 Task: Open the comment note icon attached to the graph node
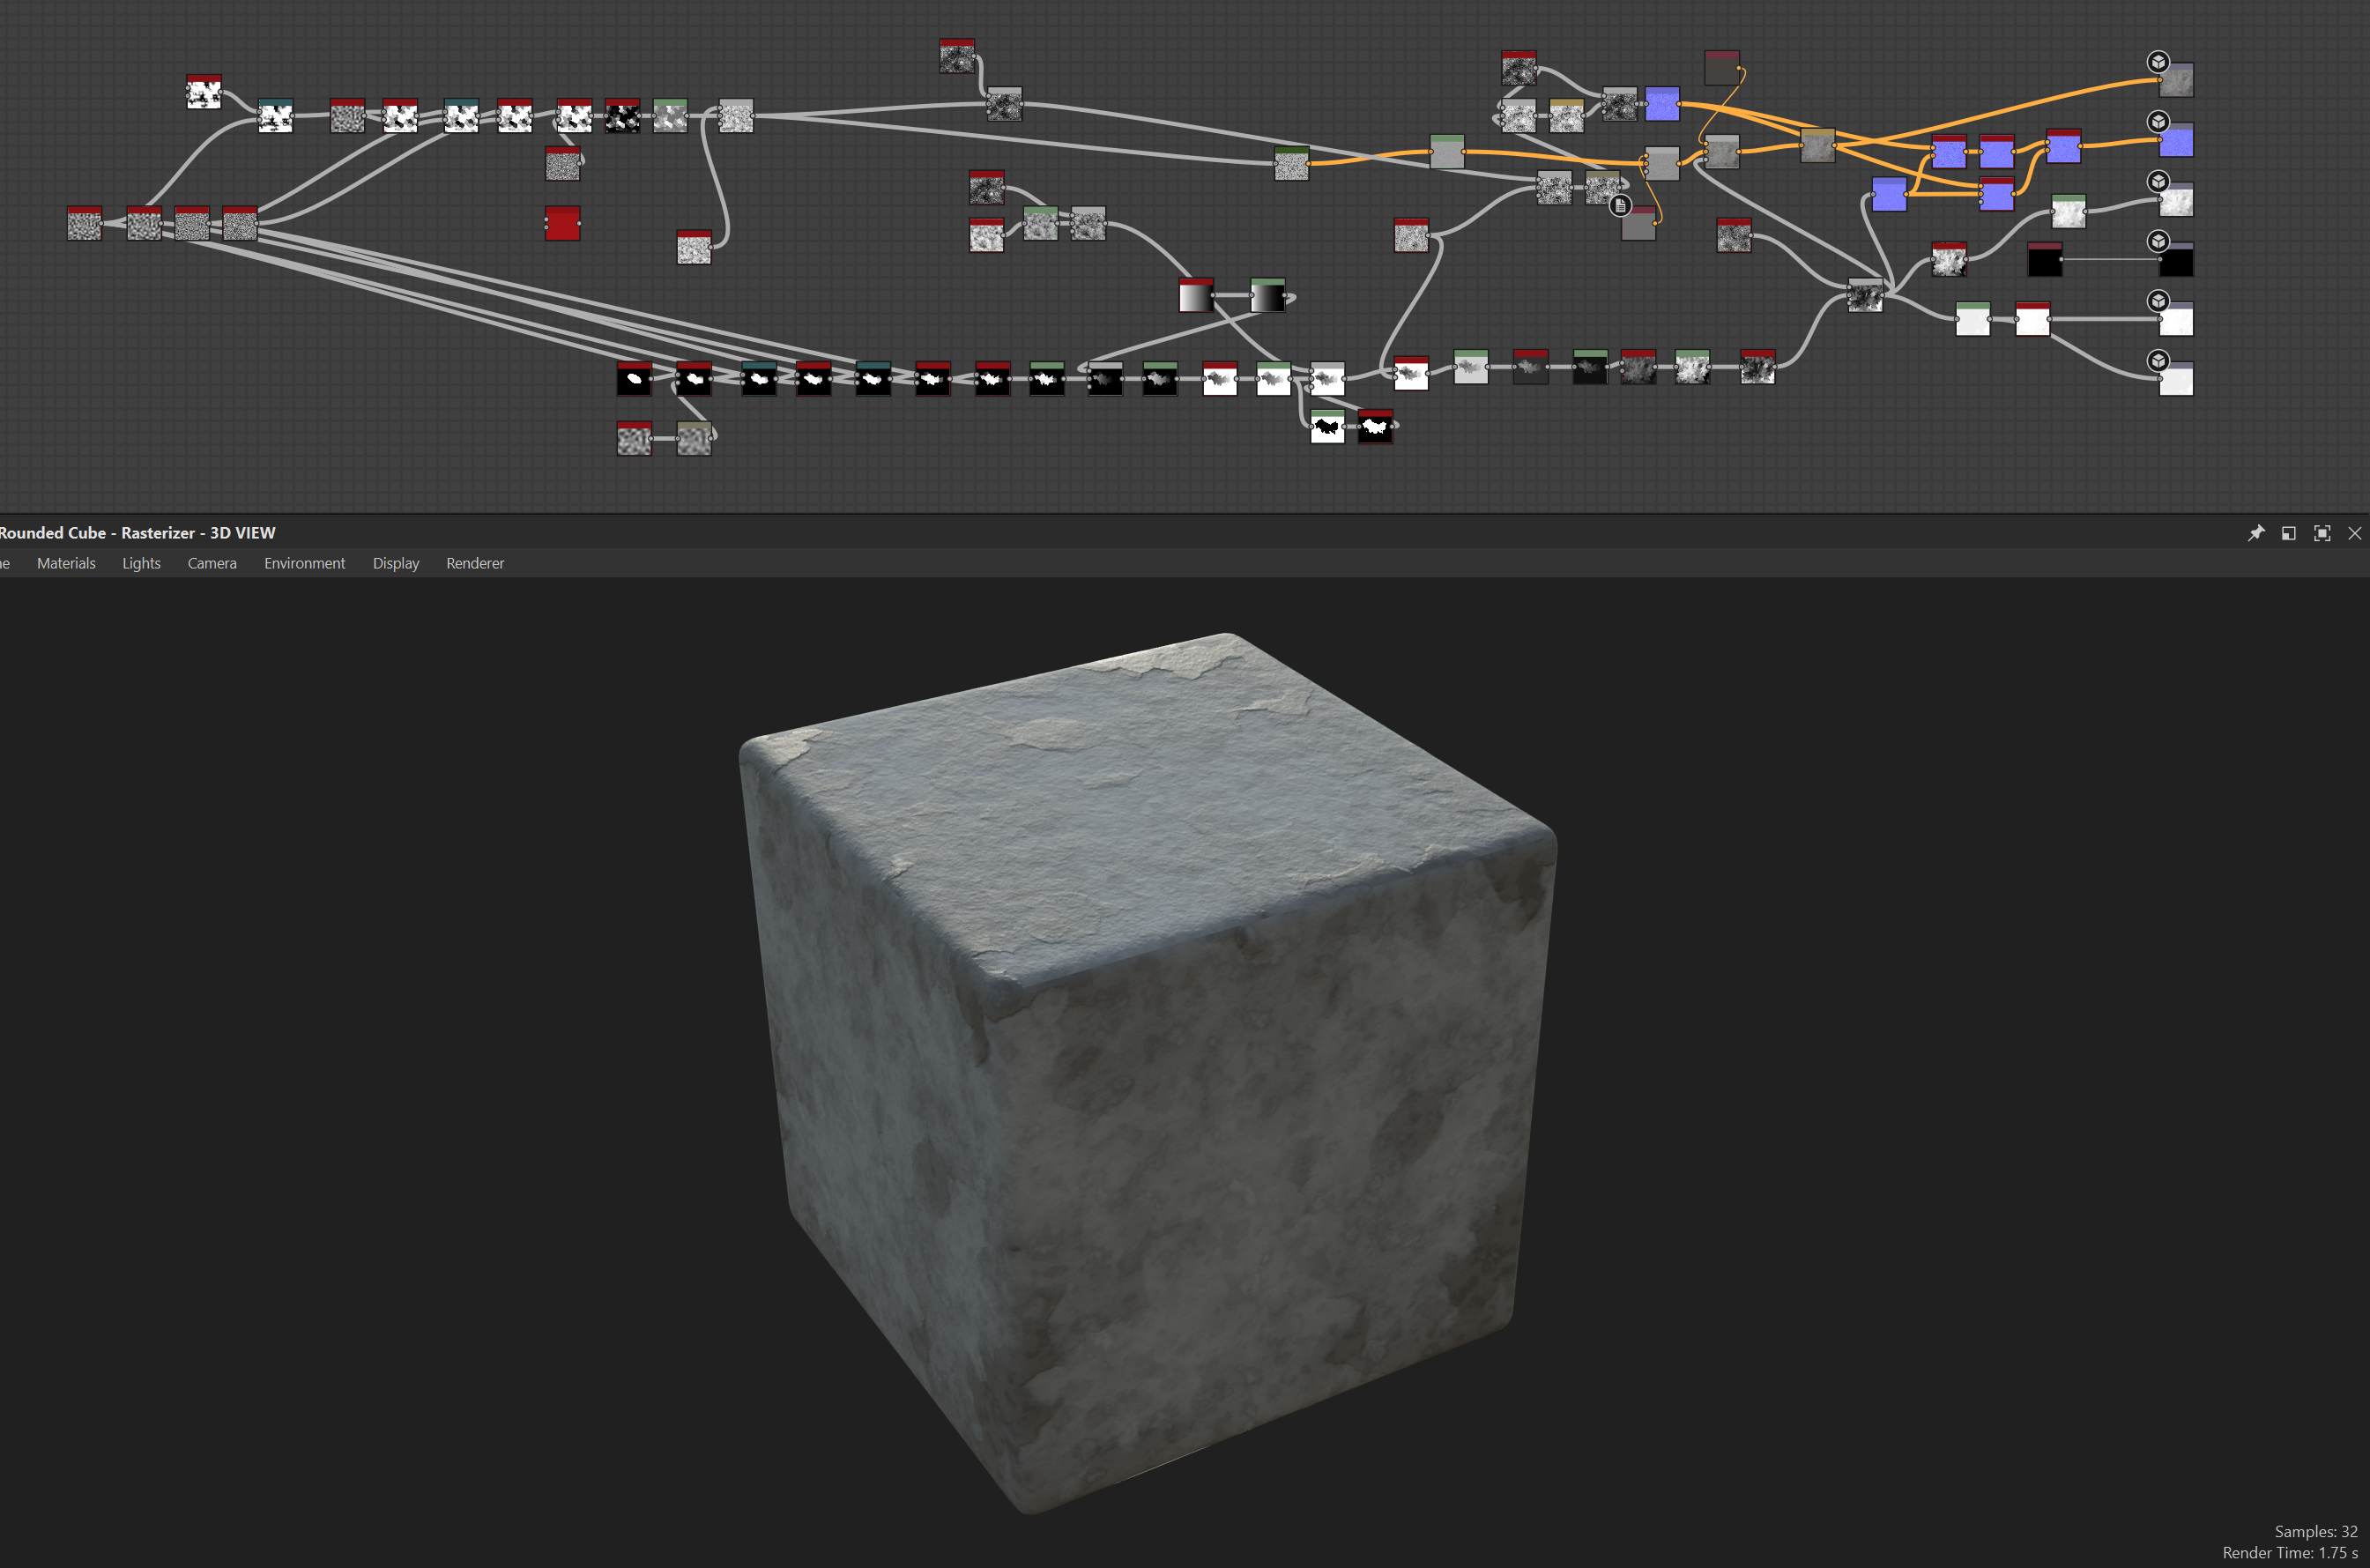pos(1621,206)
